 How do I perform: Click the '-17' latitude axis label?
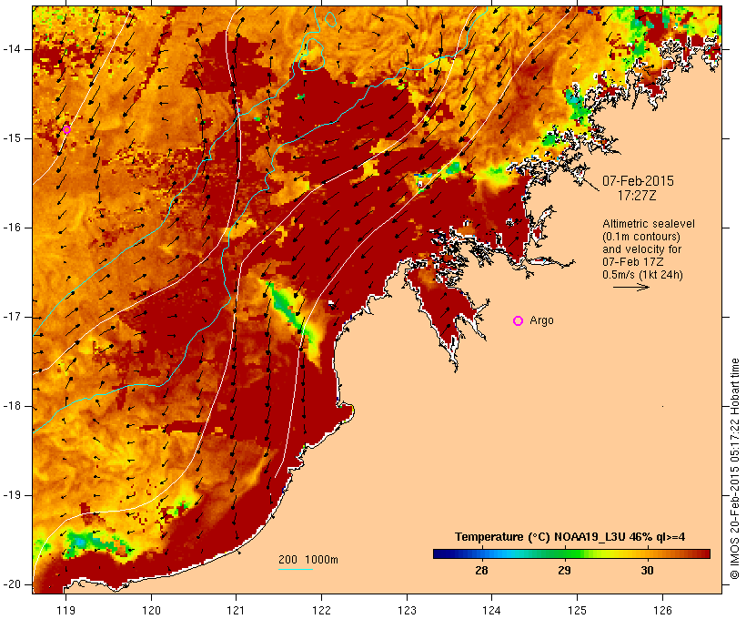point(11,317)
